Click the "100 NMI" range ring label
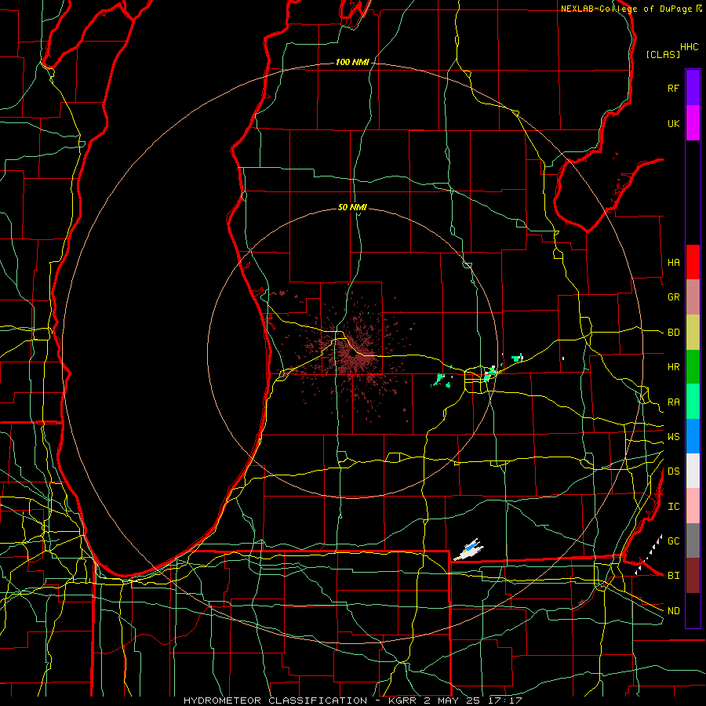This screenshot has width=706, height=706. pos(352,62)
